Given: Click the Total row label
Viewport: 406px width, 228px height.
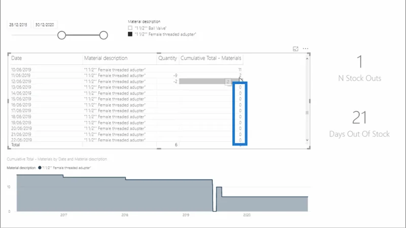Looking at the screenshot, I should pyautogui.click(x=16, y=145).
